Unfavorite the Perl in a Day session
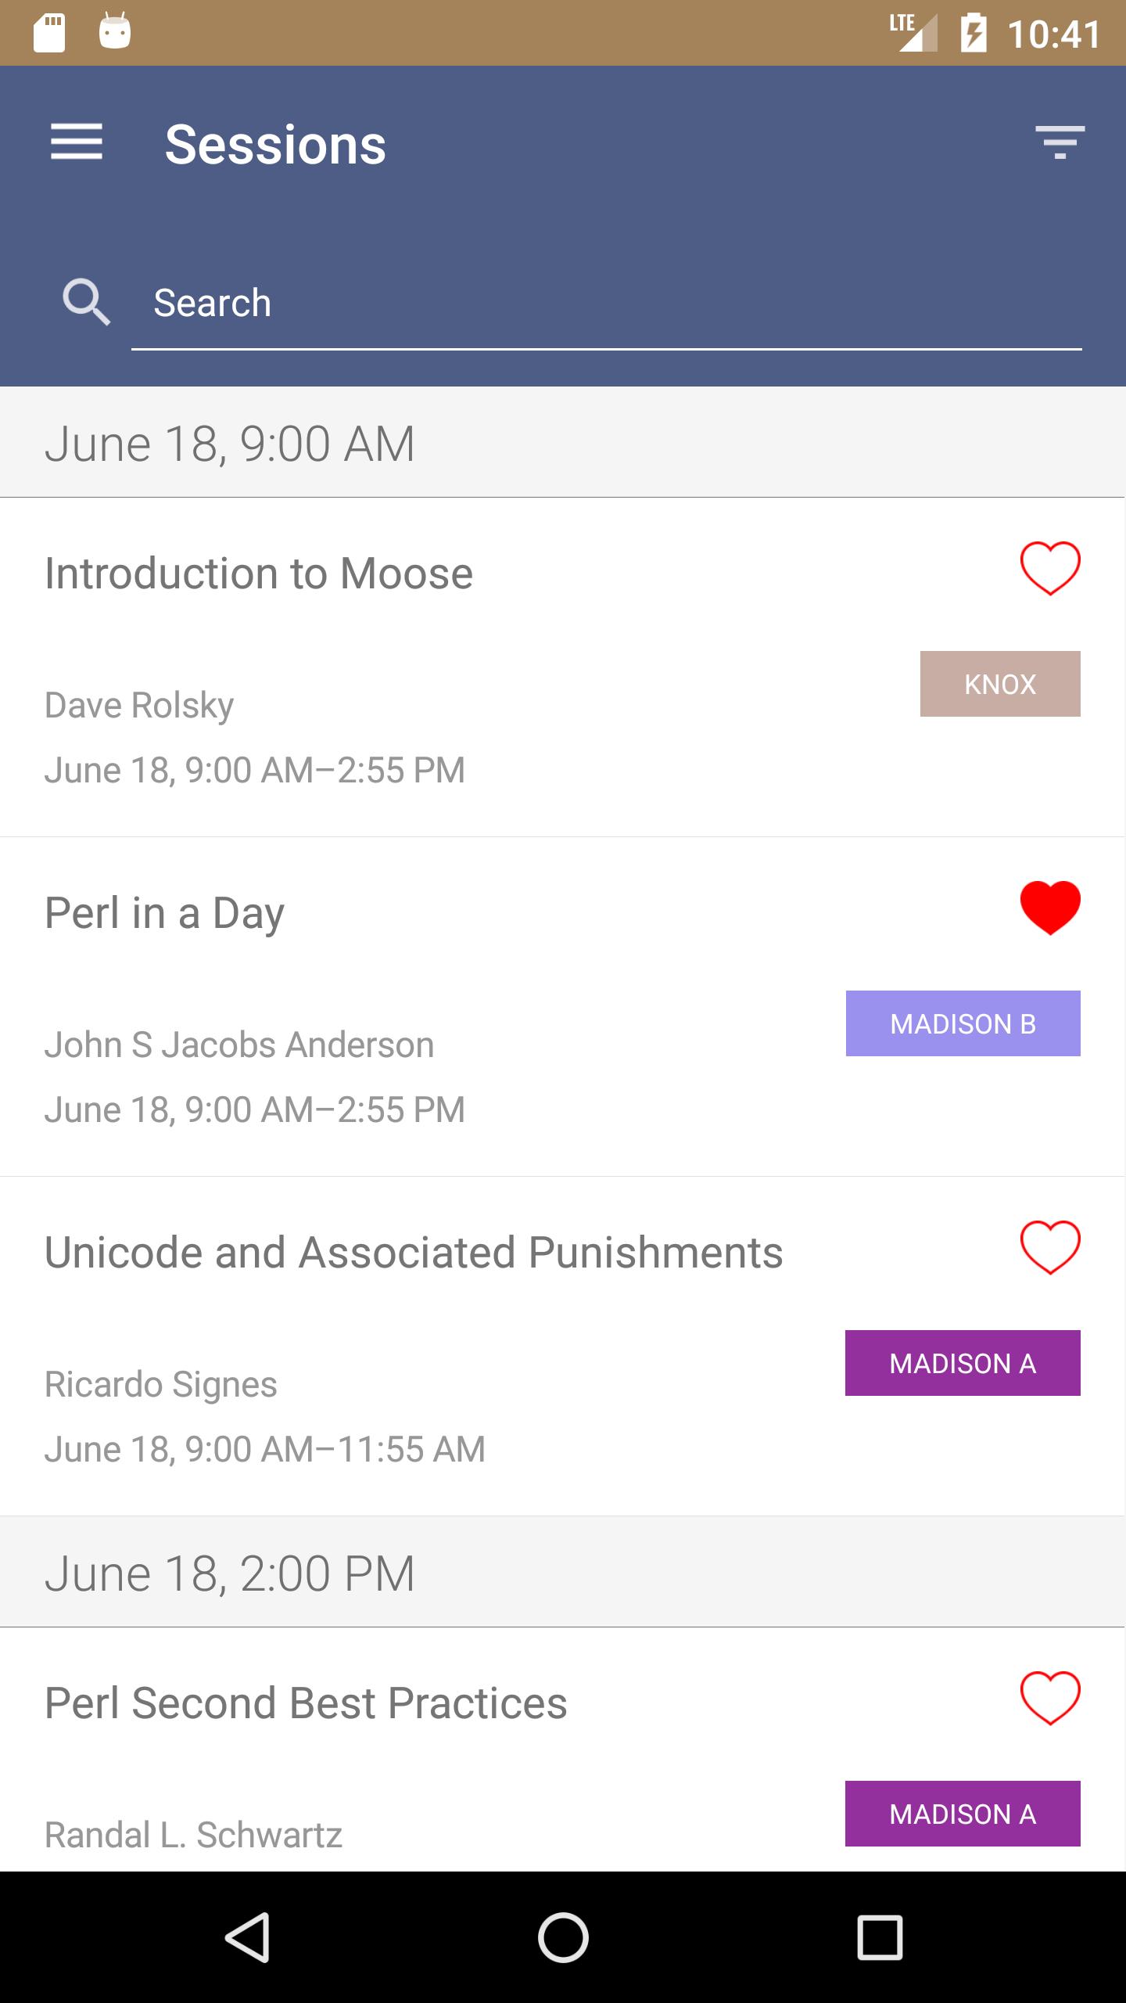1126x2003 pixels. (x=1050, y=908)
